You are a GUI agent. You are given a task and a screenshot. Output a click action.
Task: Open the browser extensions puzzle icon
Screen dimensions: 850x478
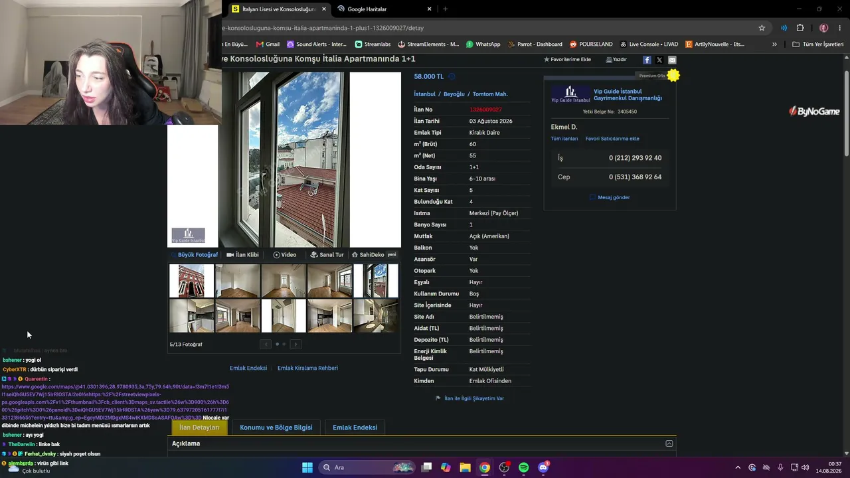(x=800, y=28)
